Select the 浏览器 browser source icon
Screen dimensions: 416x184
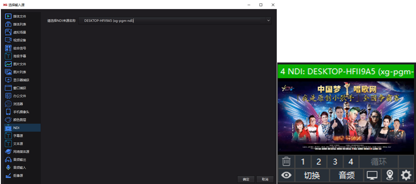[x=8, y=104]
